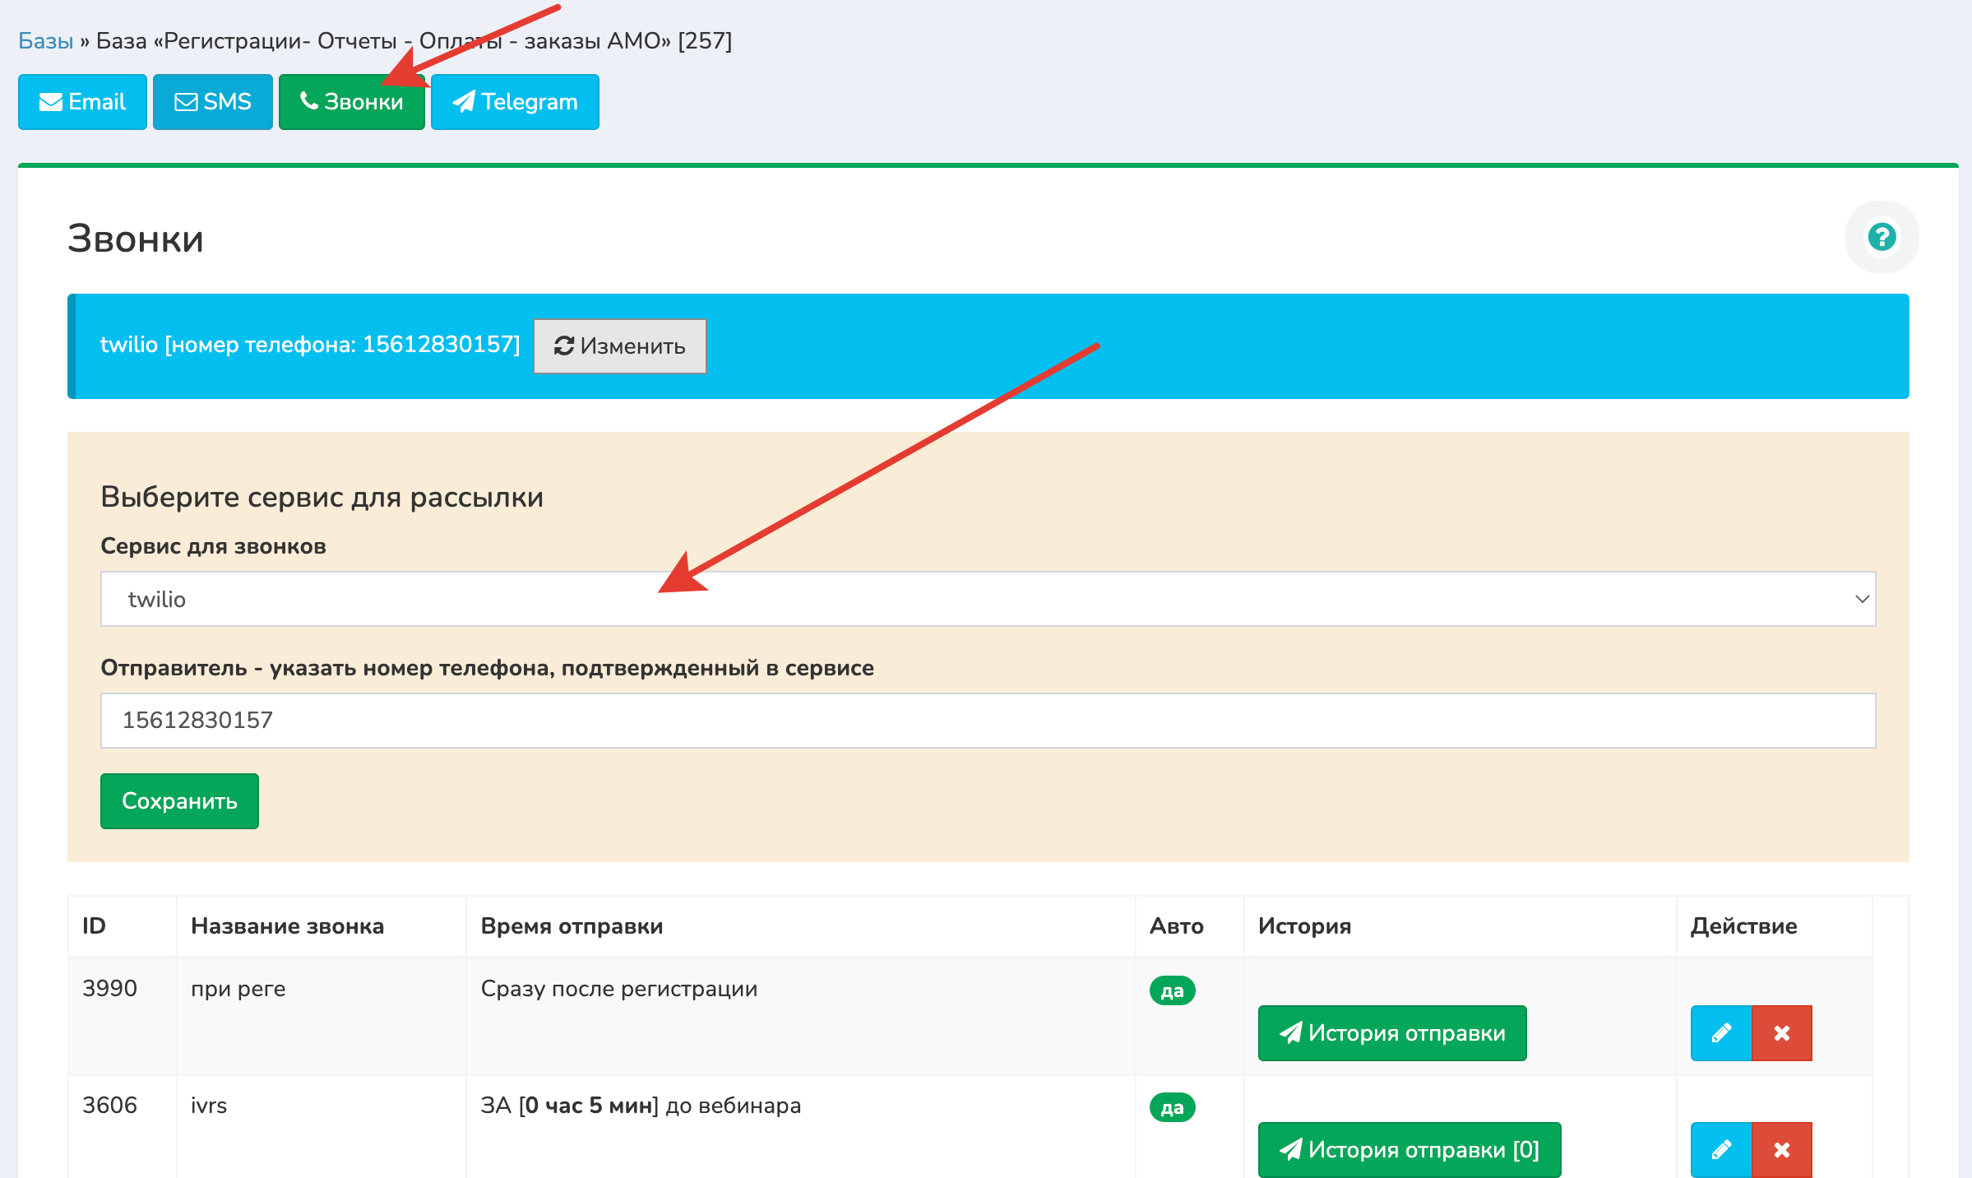This screenshot has height=1178, width=1972.
Task: Click the refresh icon on the Изменить button
Action: (563, 346)
